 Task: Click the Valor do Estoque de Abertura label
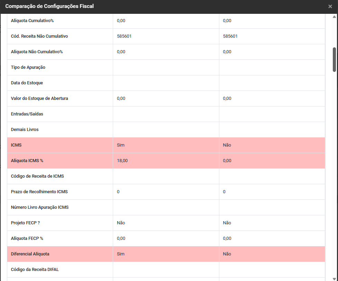click(39, 99)
